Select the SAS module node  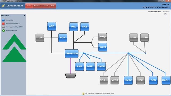(x=85, y=27)
